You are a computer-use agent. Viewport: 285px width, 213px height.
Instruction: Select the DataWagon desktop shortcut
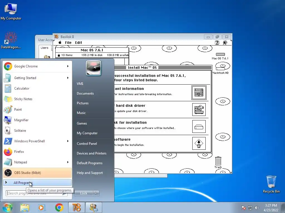tap(11, 40)
